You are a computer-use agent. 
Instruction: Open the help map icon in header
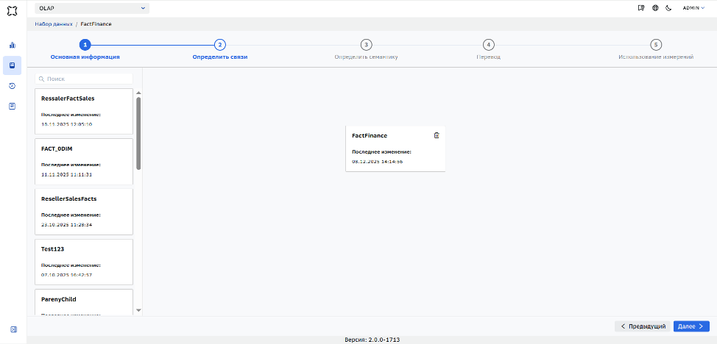coord(642,8)
